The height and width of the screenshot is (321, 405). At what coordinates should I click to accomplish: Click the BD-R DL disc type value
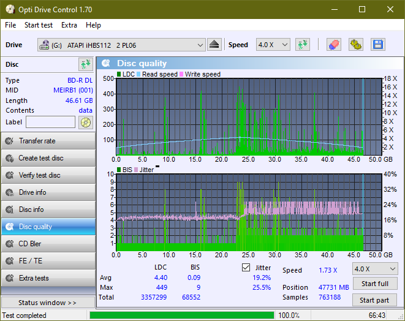(80, 80)
